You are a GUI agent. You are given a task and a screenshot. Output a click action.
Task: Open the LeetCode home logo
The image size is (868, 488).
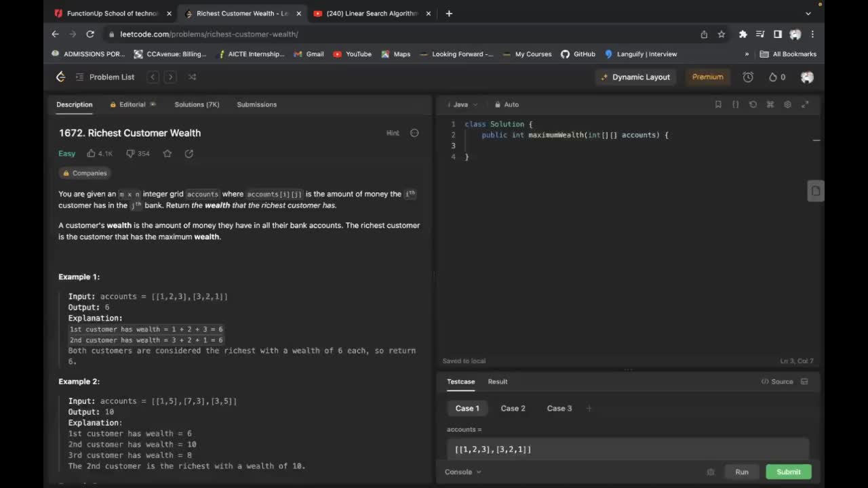pyautogui.click(x=60, y=77)
